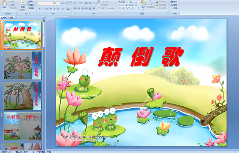Open the Line Spacing dropdown
The width and height of the screenshot is (239, 153).
point(94,3)
